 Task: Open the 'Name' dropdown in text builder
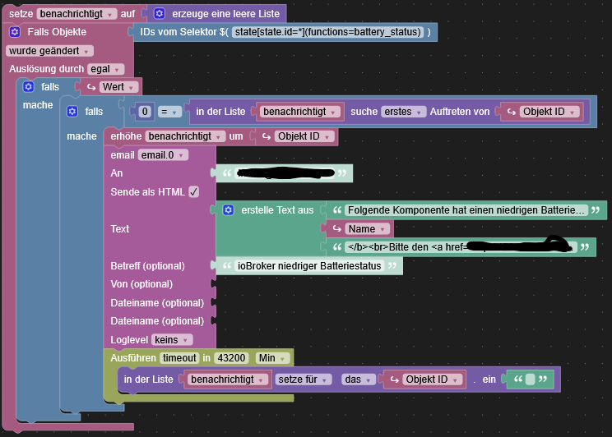click(x=367, y=229)
